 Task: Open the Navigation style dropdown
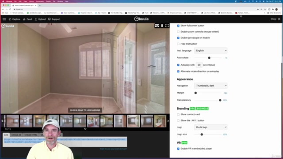coord(210,86)
